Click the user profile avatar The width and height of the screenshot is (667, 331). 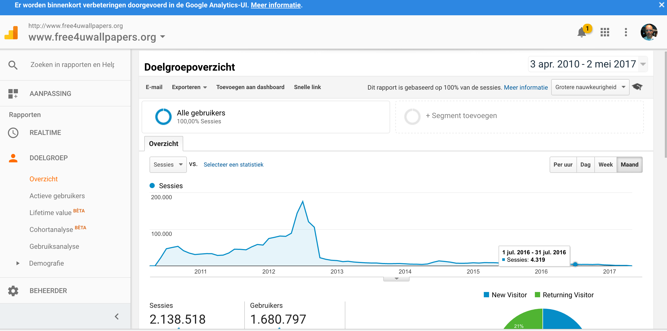click(649, 32)
